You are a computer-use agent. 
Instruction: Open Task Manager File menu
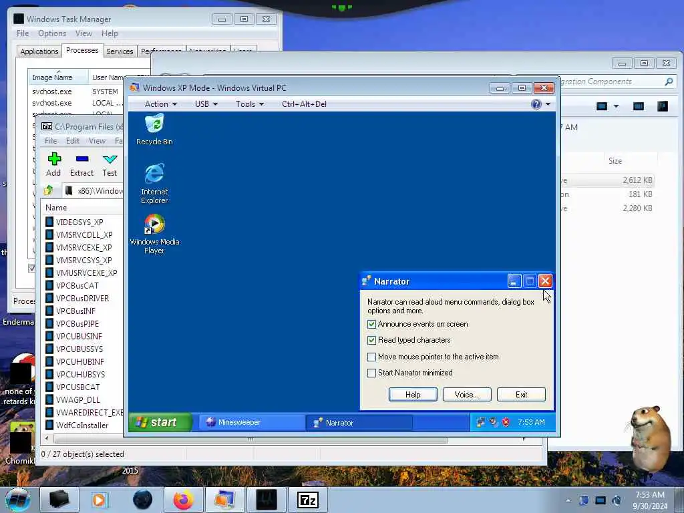pos(23,33)
